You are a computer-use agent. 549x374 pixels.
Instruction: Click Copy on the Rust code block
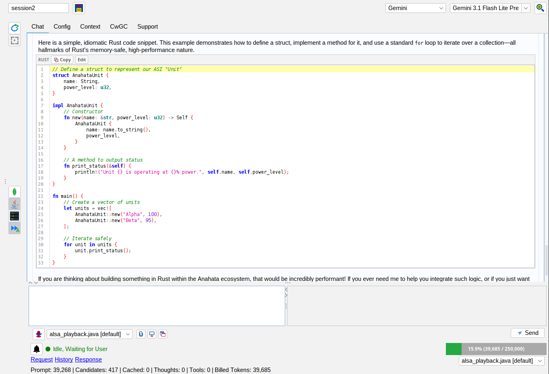point(62,59)
